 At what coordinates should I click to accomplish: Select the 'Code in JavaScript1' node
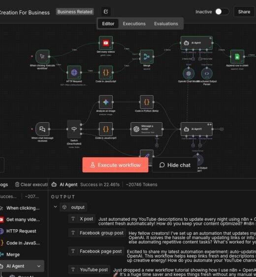coord(106,129)
